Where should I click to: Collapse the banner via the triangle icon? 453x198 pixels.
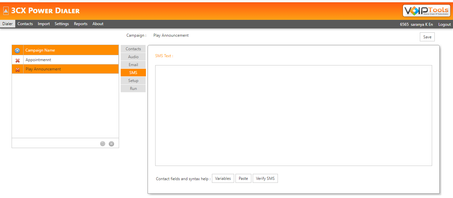click(5, 10)
